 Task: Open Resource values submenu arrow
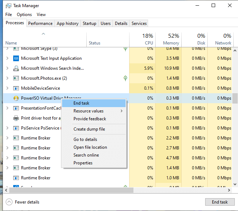(122, 111)
